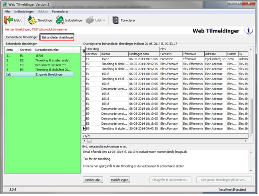This screenshot has width=259, height=196.
Task: Click horizontal scrollbar right arrow of table
Action: click(246, 141)
